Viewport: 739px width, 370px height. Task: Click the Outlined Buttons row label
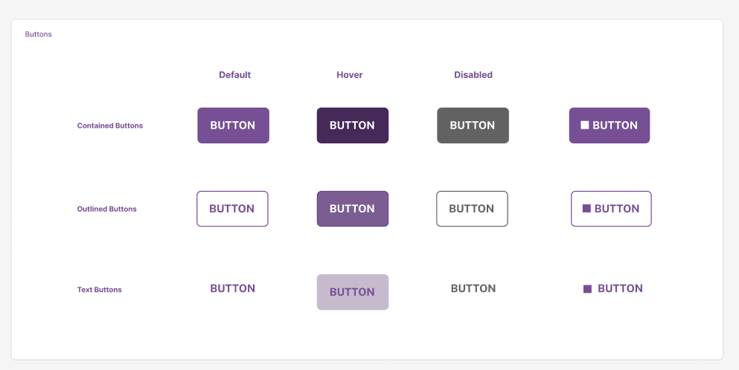coord(107,209)
